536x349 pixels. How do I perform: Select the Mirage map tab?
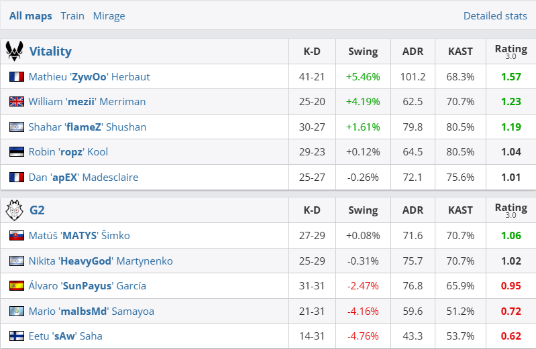(109, 16)
